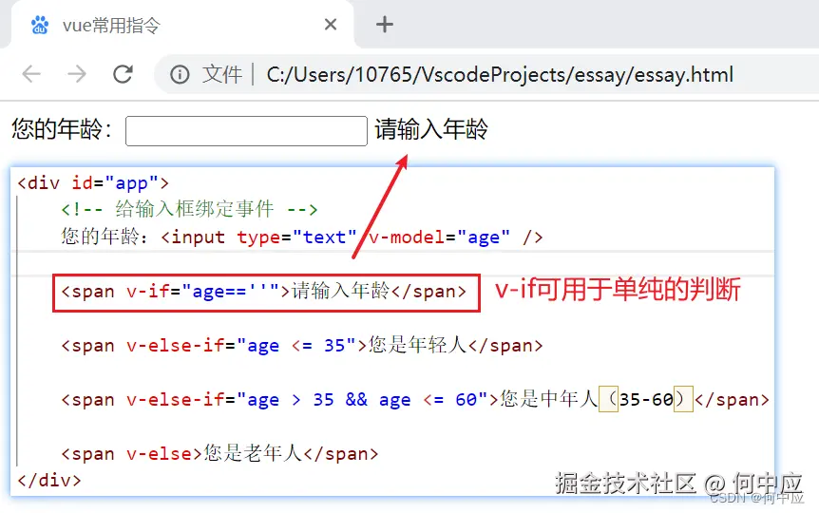Click the div id="app" opening line
819x513 pixels.
tap(93, 183)
